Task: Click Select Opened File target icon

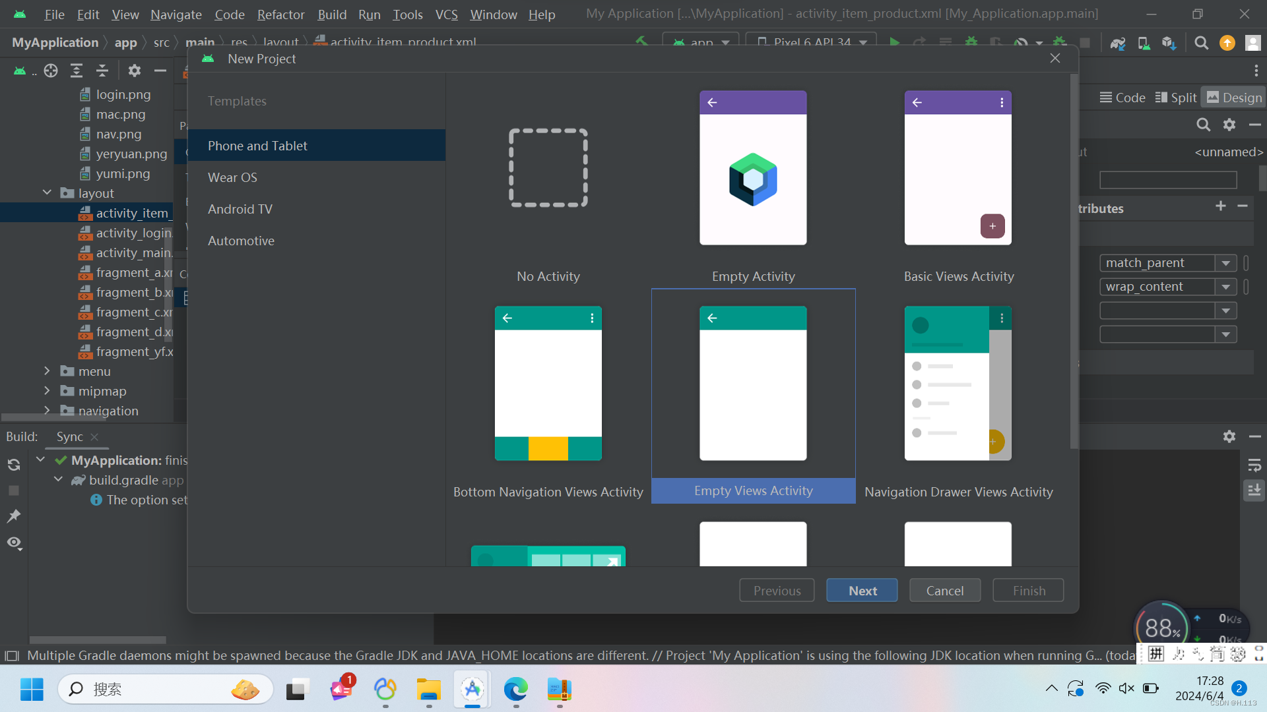Action: [x=51, y=71]
